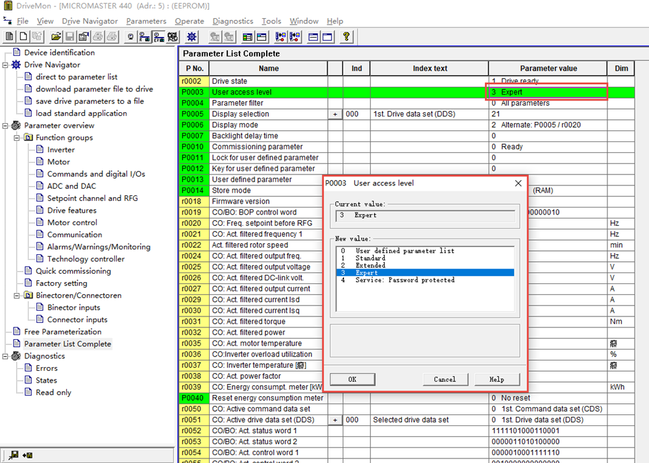
Task: Select 'Standard' in the New value list
Action: 370,258
